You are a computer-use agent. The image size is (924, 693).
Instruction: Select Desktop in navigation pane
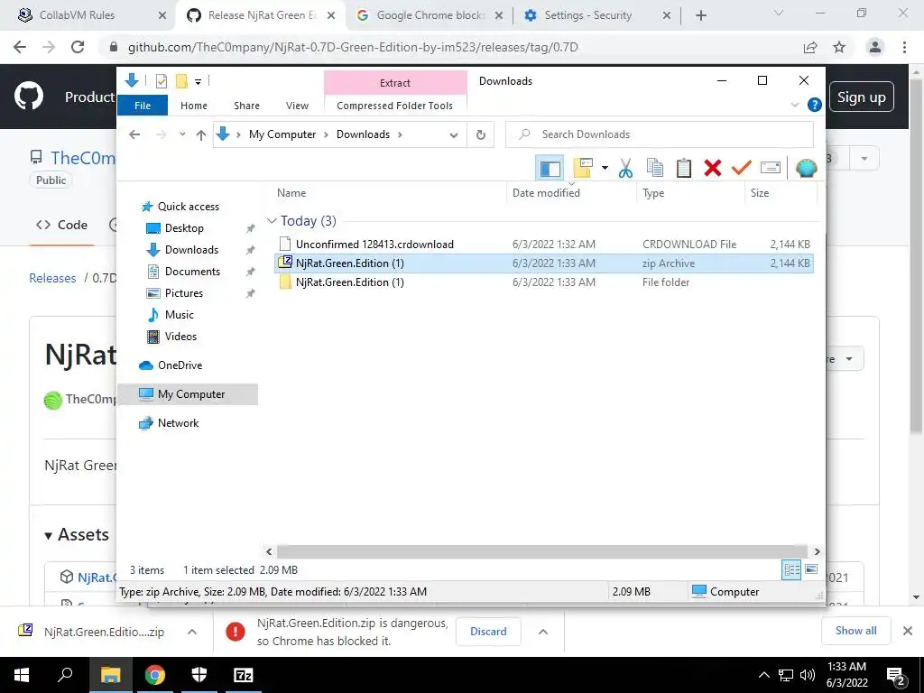pos(184,228)
